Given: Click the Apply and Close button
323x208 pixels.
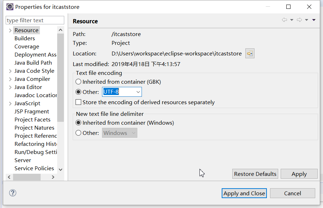Looking at the screenshot, I should (x=244, y=193).
